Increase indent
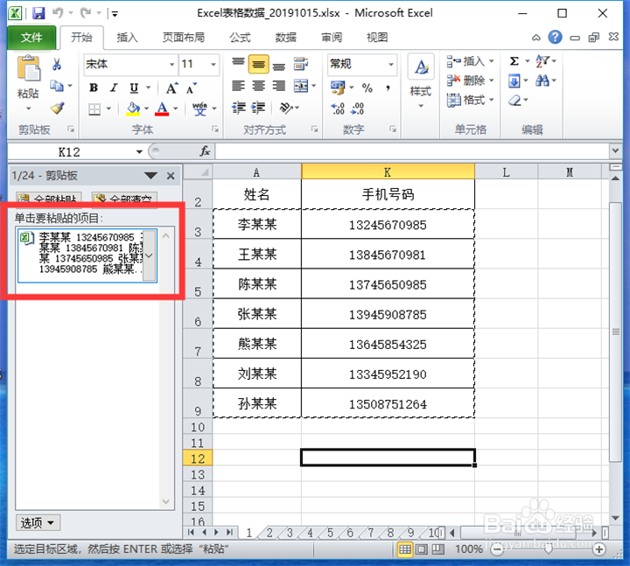The image size is (630, 566). [x=258, y=108]
